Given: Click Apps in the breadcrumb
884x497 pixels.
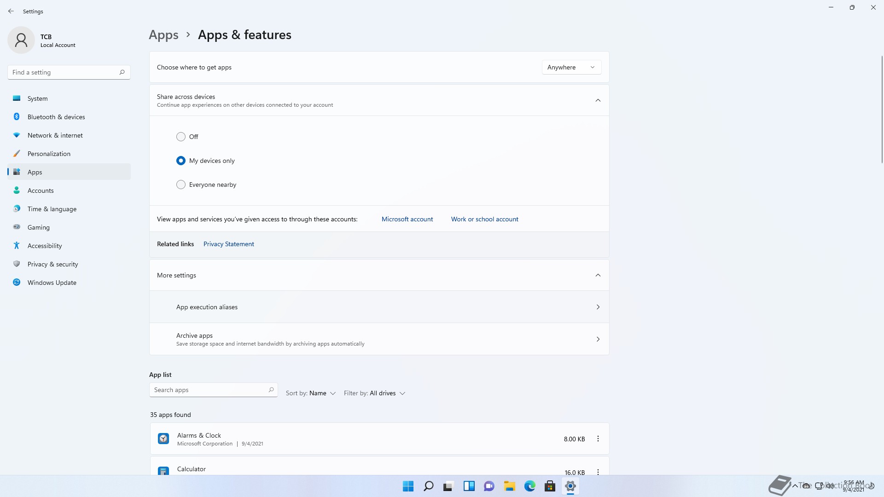Looking at the screenshot, I should click(x=163, y=35).
